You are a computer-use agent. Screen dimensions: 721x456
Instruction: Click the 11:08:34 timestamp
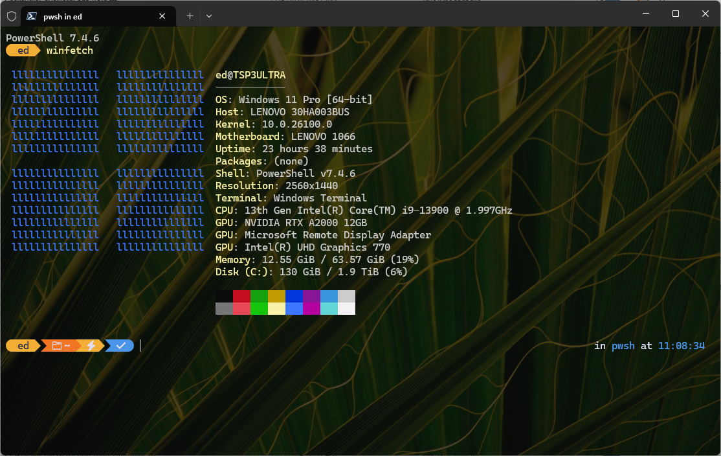[681, 346]
